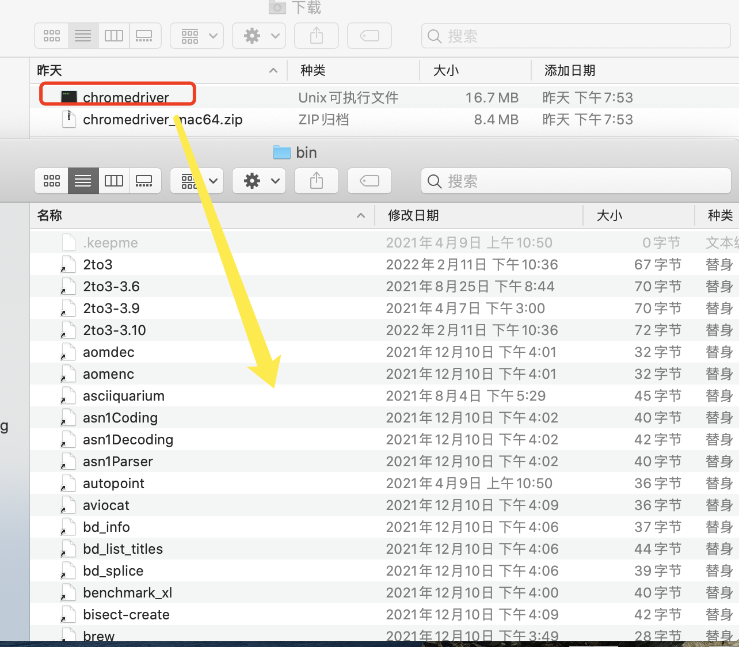This screenshot has height=647, width=739.
Task: Sort Downloads by 种类 column
Action: (x=353, y=70)
